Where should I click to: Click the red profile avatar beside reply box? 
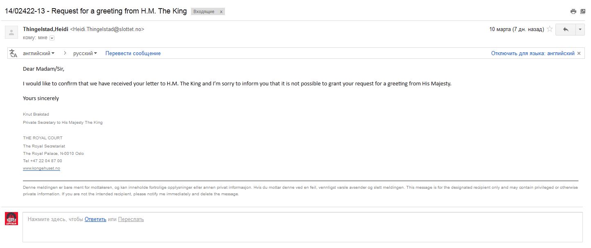click(x=11, y=219)
